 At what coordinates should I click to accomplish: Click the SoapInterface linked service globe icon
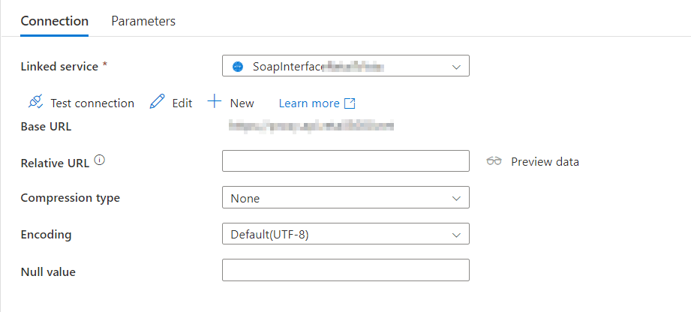239,66
